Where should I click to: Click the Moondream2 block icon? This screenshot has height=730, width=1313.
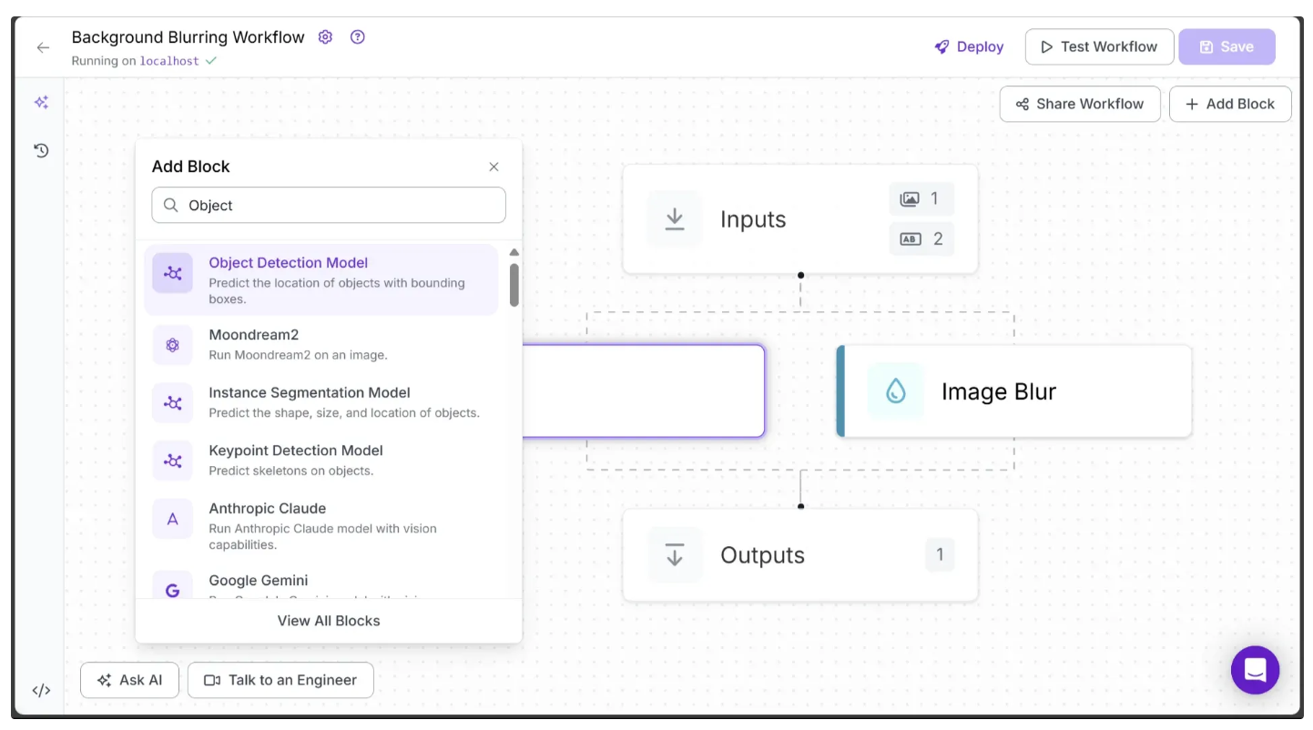[x=172, y=345]
